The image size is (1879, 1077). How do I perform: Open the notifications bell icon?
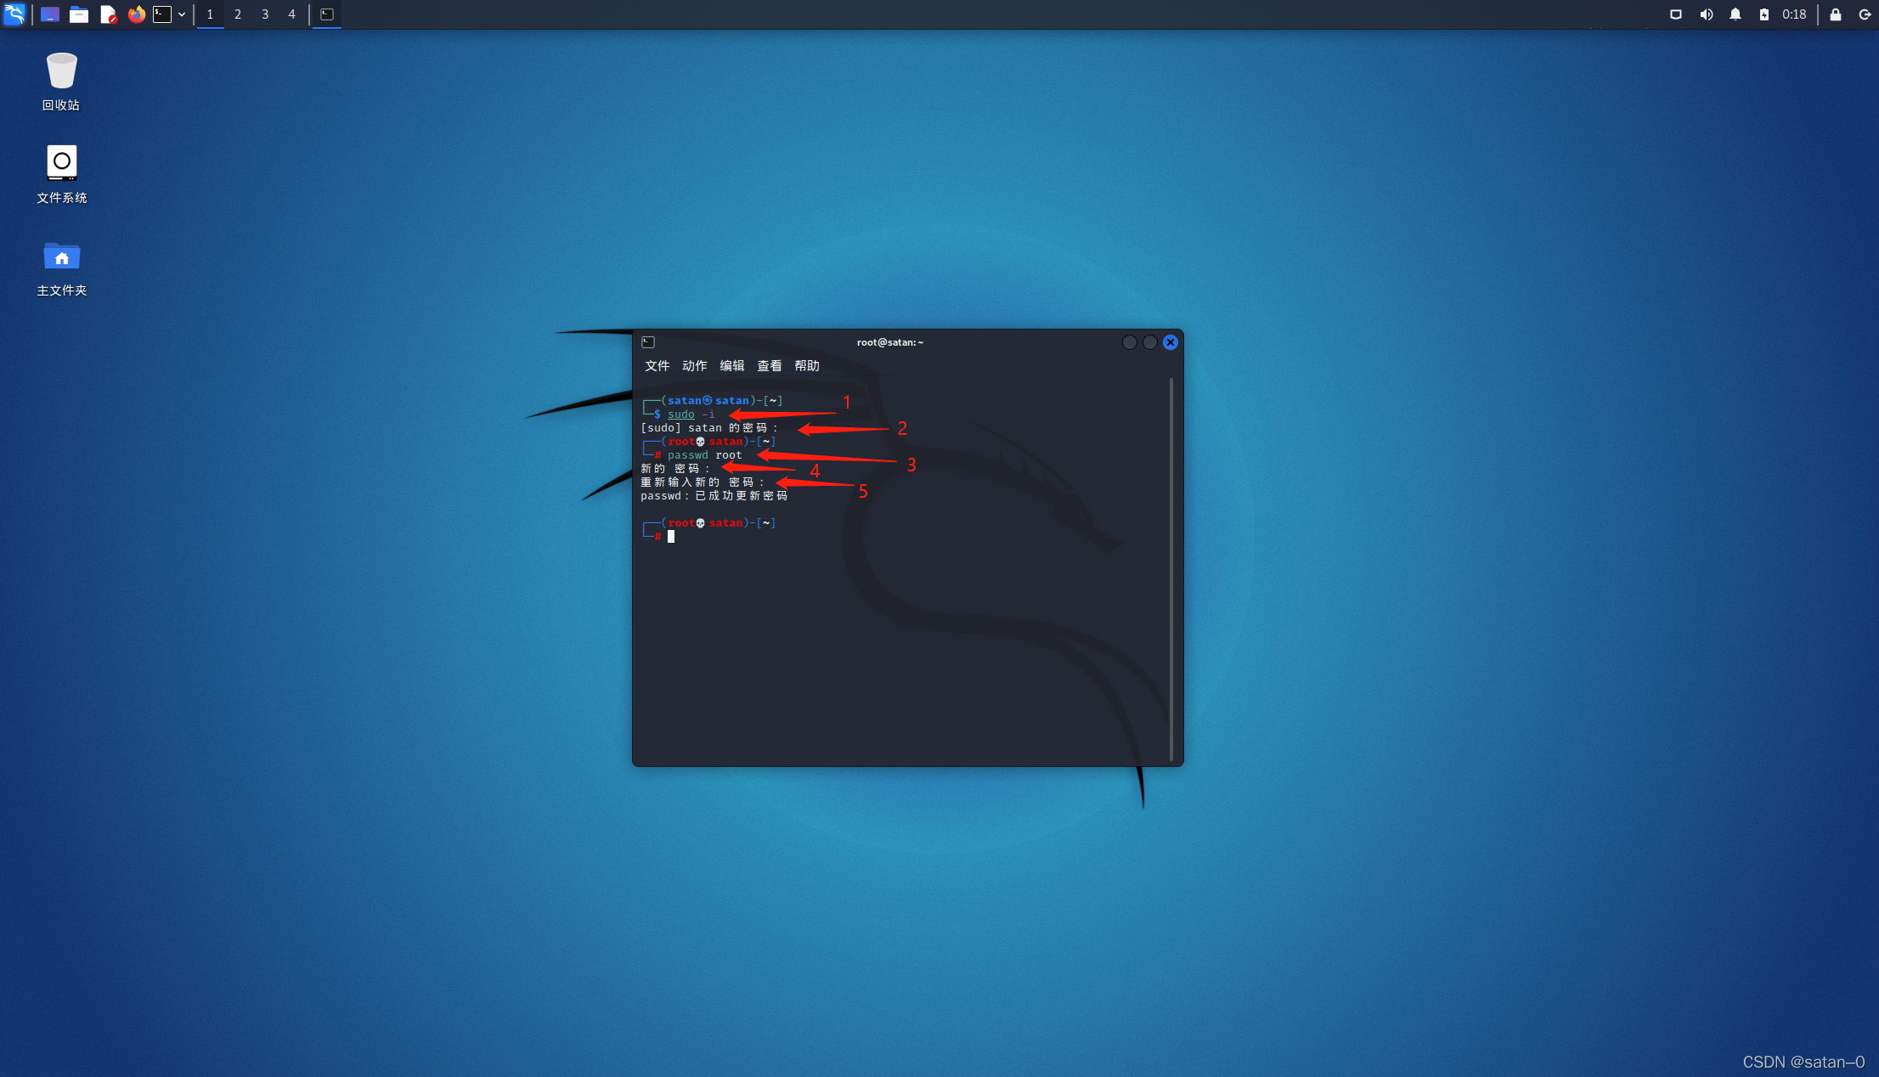(1735, 14)
